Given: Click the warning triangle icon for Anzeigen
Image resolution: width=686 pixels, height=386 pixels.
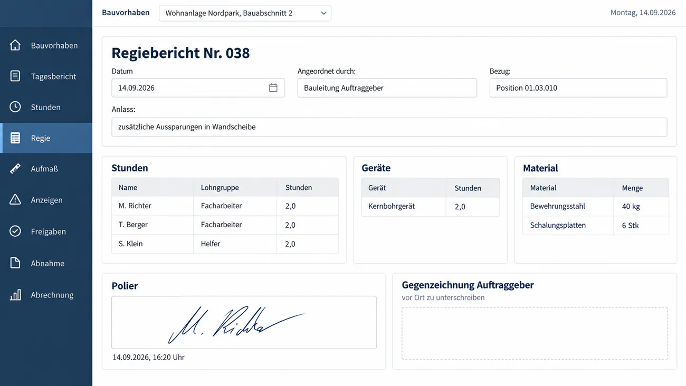Looking at the screenshot, I should tap(15, 200).
